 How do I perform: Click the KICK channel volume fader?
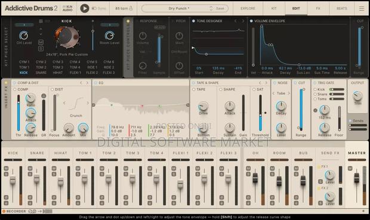13,181
